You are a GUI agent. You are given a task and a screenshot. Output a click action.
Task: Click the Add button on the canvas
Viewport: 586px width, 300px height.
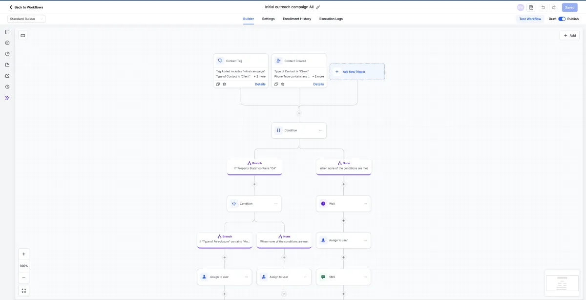(x=569, y=35)
